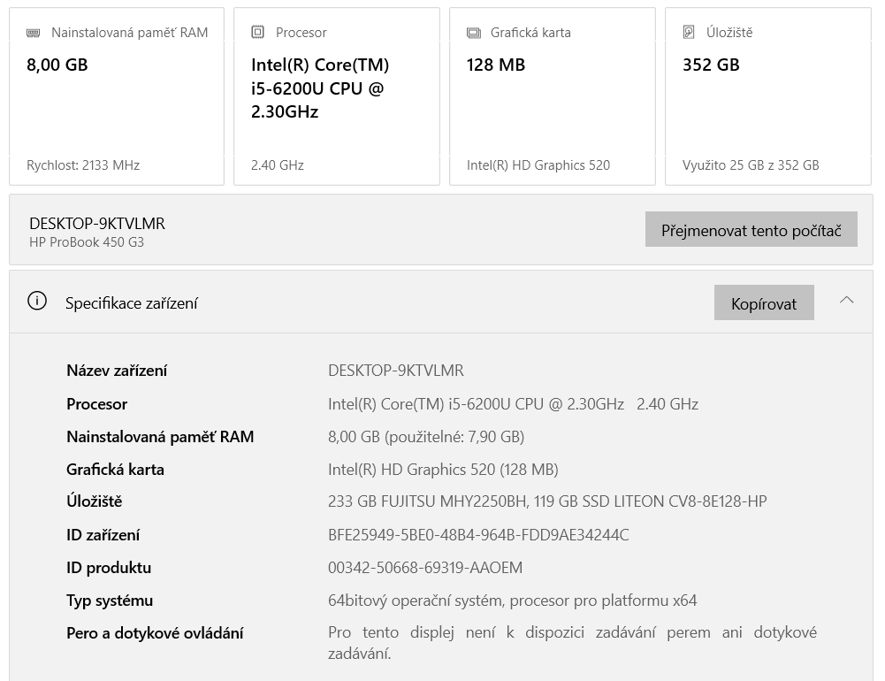Select the 128 MB graphics card tile

pos(552,96)
